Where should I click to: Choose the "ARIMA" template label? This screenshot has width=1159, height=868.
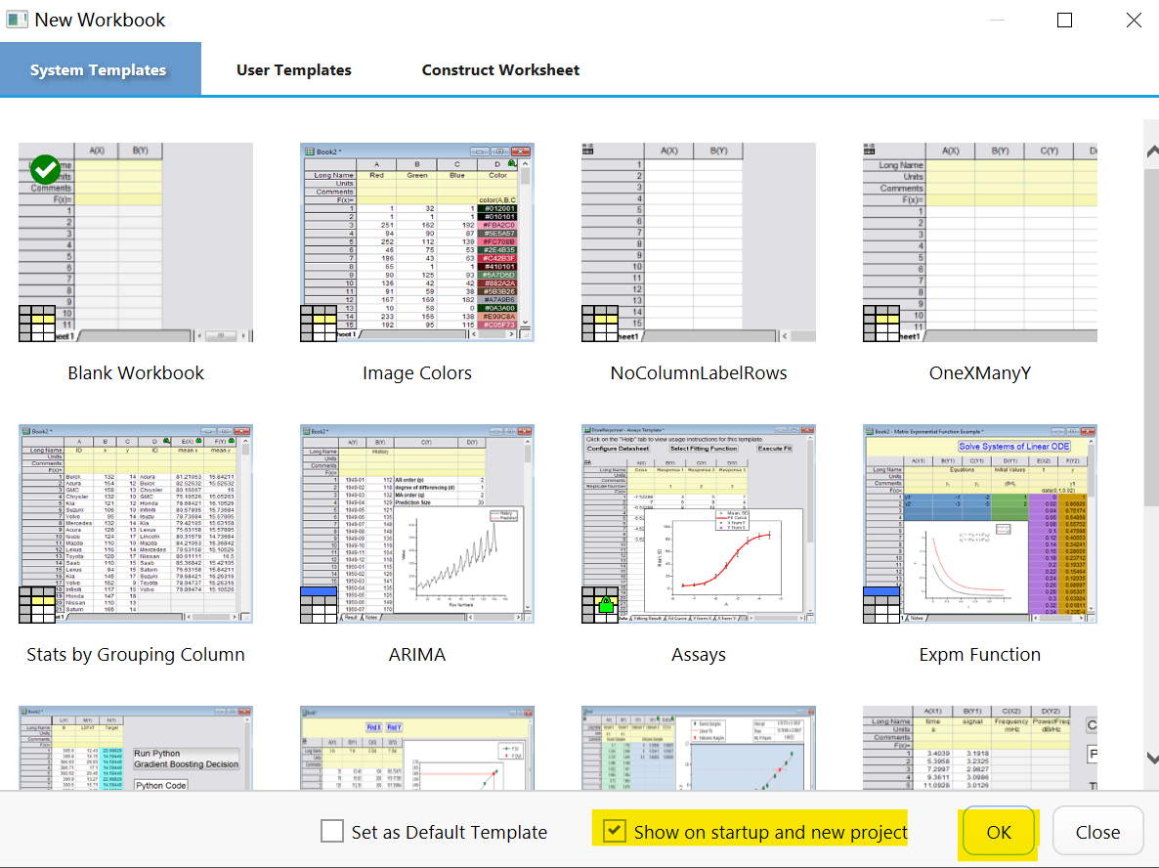pyautogui.click(x=417, y=655)
